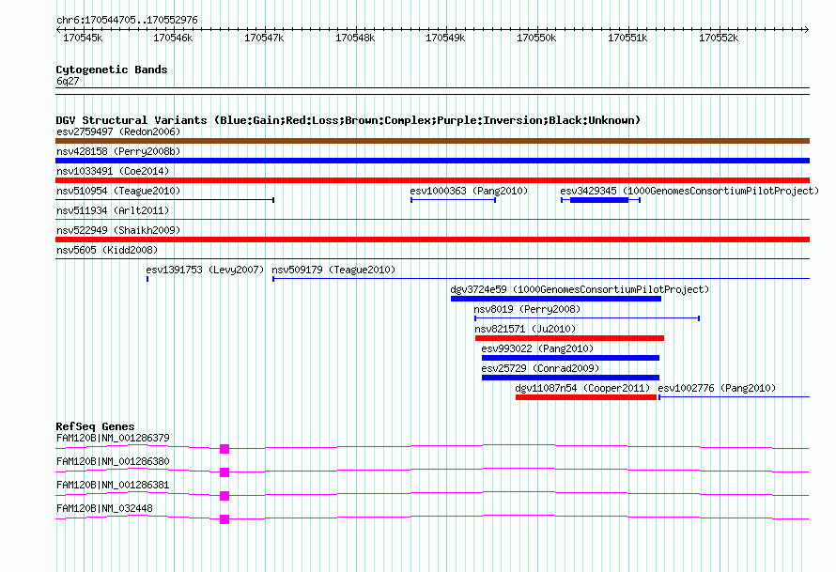
Task: Select nsv509179 (Teague2010) label
Action: (333, 270)
